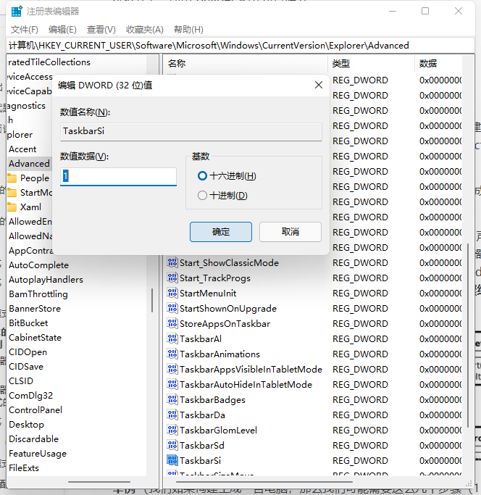Click data value in Start_TrackProgs row
This screenshot has width=481, height=495.
440,278
